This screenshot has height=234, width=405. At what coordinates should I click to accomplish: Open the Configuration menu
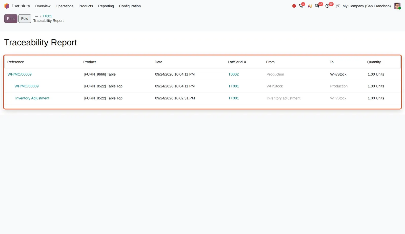pos(130,6)
